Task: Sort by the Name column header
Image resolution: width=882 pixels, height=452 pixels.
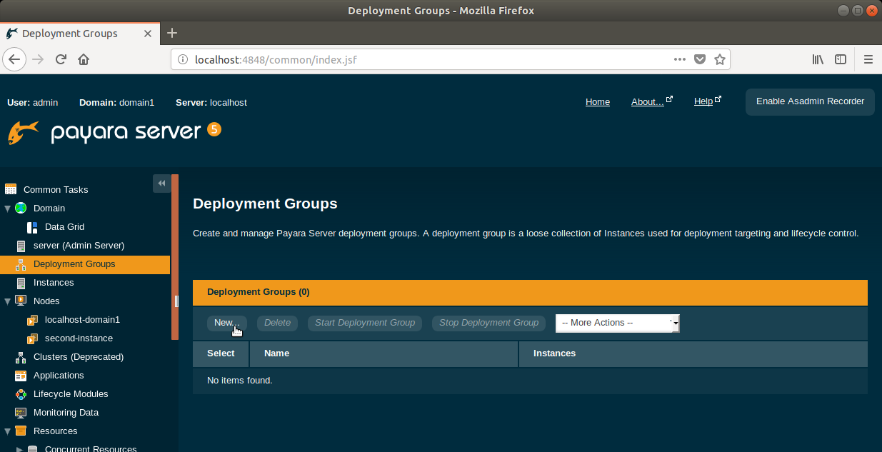Action: (x=384, y=353)
